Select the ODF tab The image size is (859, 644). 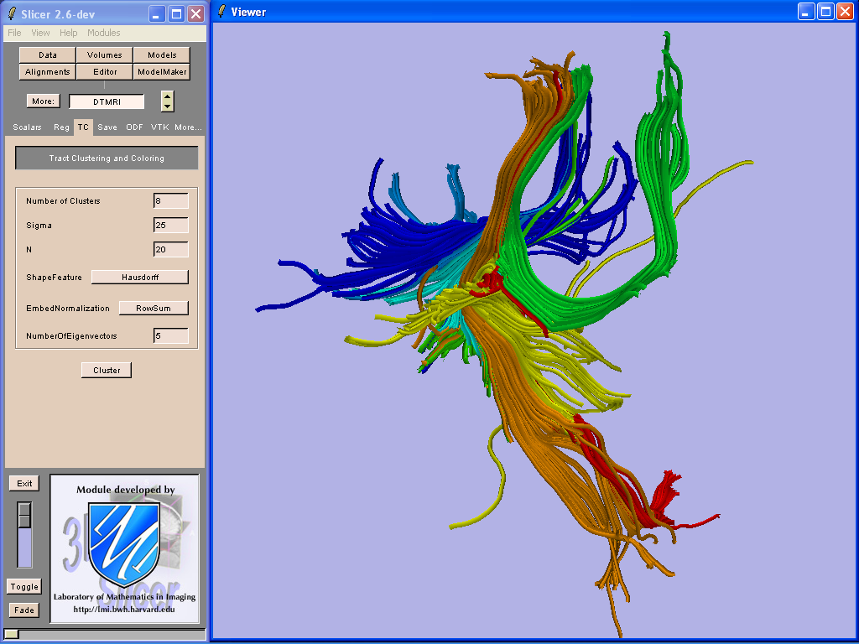click(x=134, y=127)
